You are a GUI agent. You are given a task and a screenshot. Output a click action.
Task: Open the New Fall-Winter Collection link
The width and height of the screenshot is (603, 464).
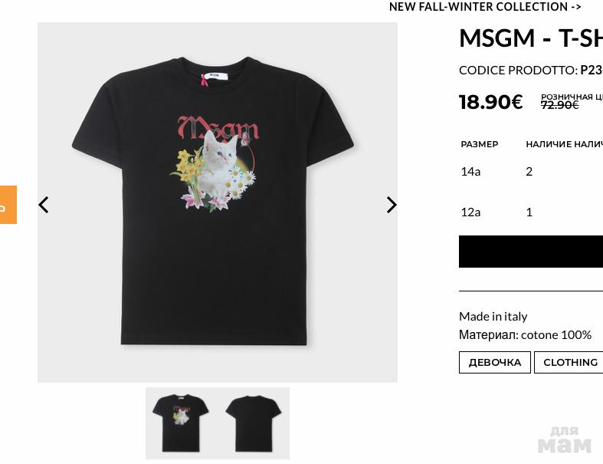[x=485, y=7]
